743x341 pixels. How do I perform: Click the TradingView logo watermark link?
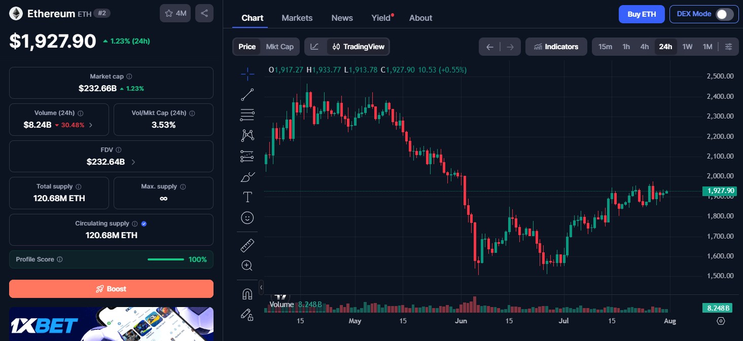(x=280, y=296)
